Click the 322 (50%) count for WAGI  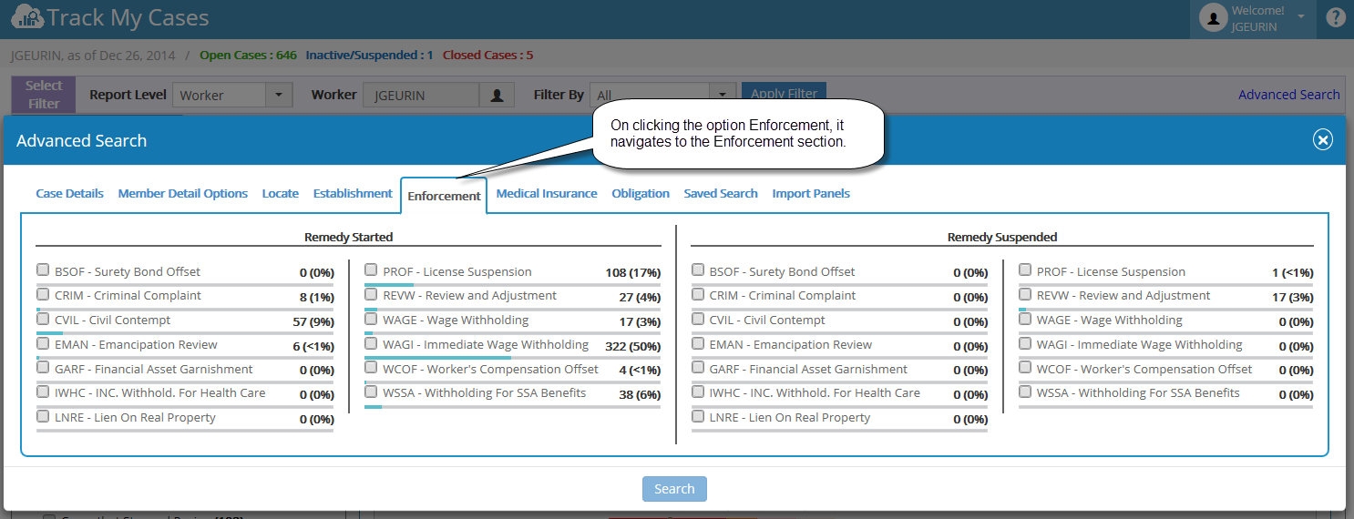632,346
